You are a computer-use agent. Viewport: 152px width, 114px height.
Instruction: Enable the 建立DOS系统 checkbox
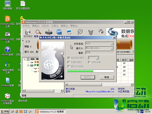point(69,66)
